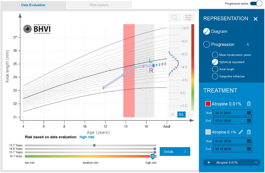This screenshot has height=173, width=265.
Task: Add a new treatment with plus icon
Action: point(209,163)
